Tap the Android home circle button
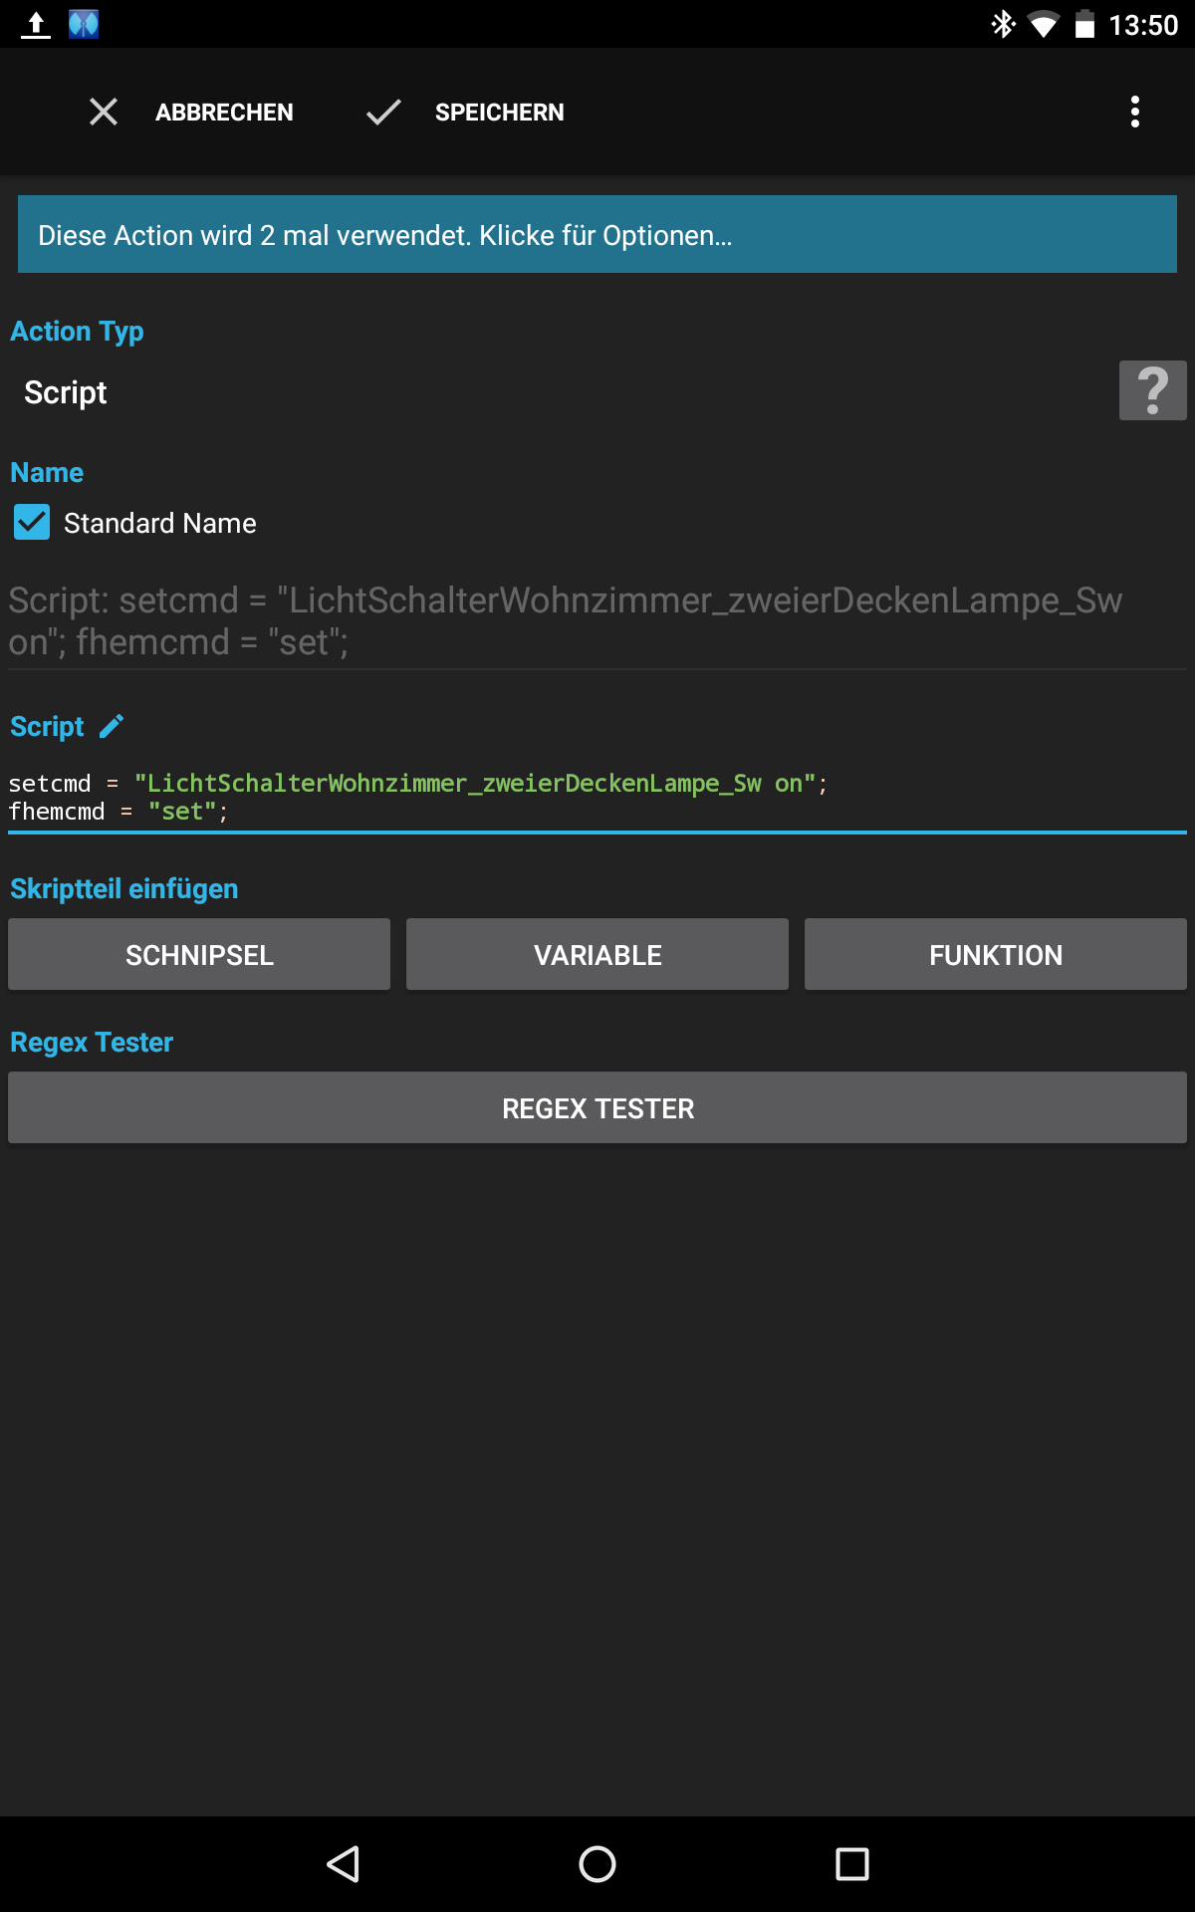The image size is (1195, 1912). click(597, 1864)
